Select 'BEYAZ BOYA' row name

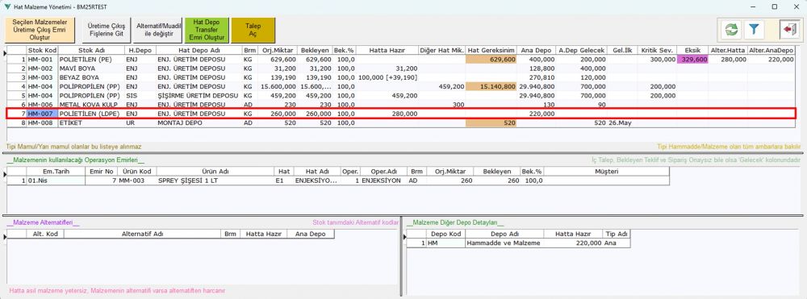point(92,77)
